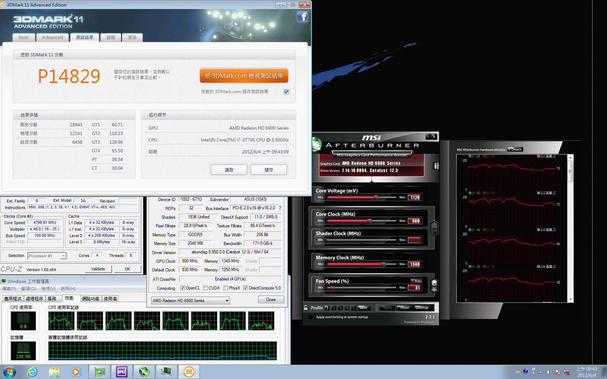Toggle the OpenCL checkbox in GPU-Z

(183, 288)
